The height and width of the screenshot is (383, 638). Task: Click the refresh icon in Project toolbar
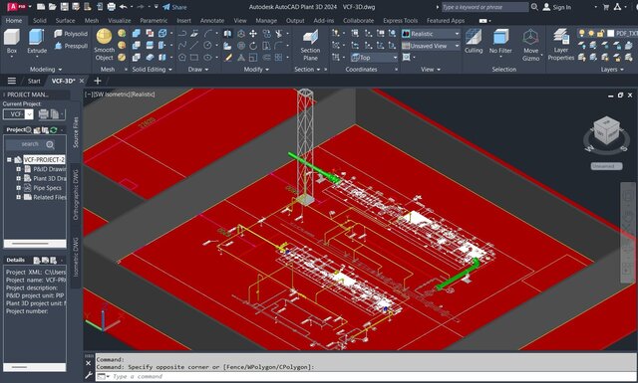53,130
